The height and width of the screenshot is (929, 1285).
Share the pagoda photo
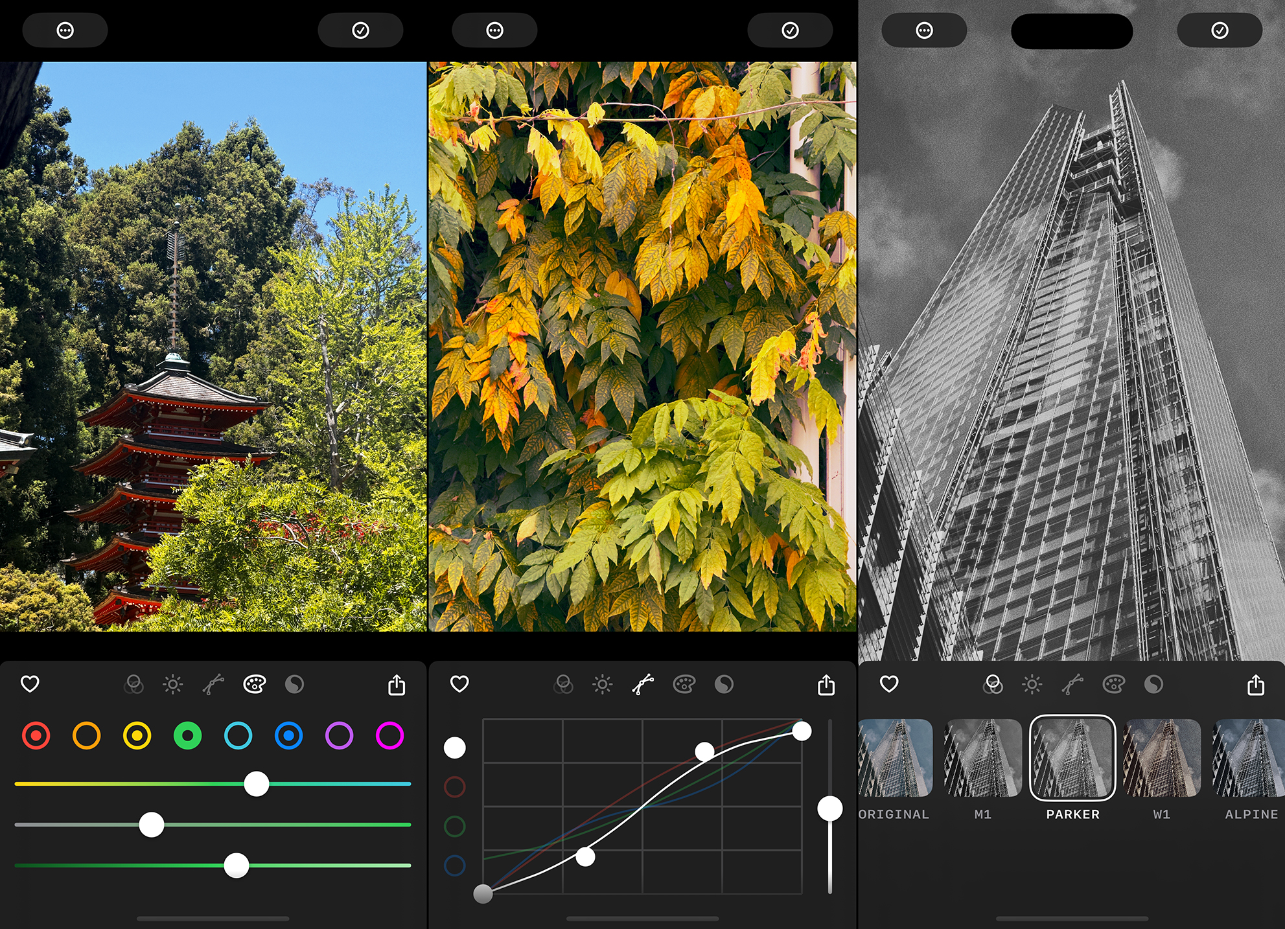[397, 685]
